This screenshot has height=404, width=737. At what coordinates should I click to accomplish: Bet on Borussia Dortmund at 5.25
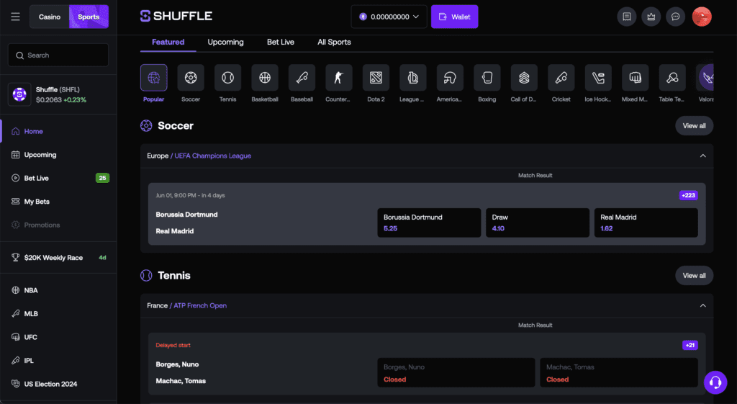[x=429, y=223]
